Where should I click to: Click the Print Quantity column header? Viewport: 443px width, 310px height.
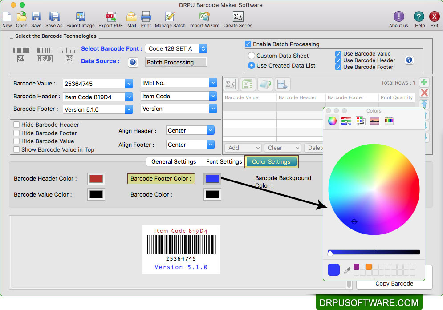(397, 97)
